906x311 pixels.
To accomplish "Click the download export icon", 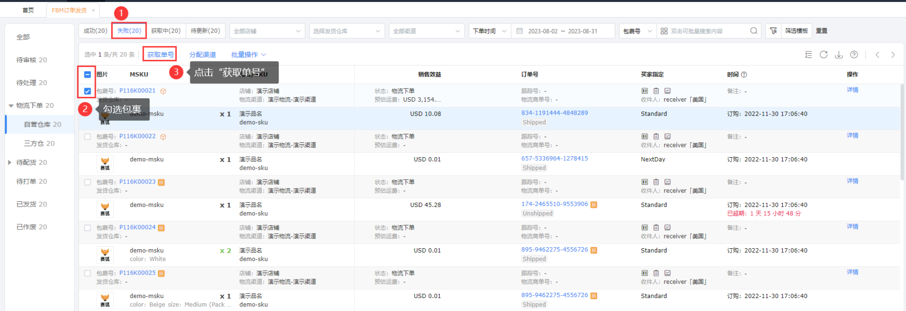I will tap(839, 55).
